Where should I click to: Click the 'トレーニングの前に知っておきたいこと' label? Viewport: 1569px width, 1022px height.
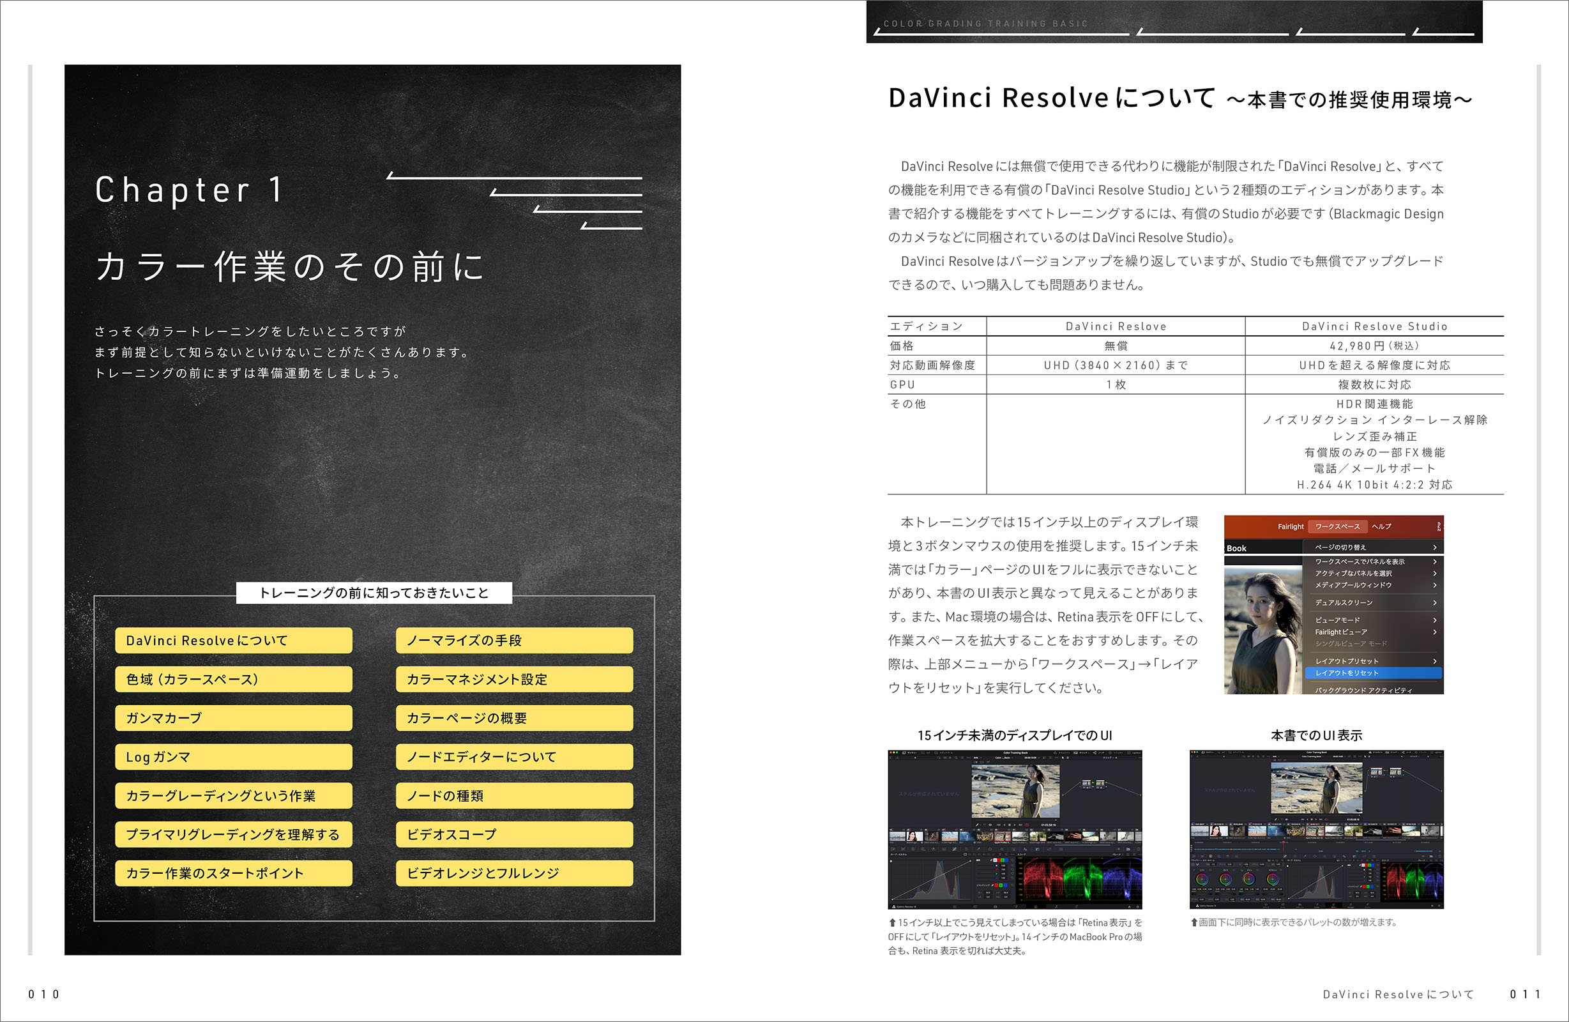[374, 593]
